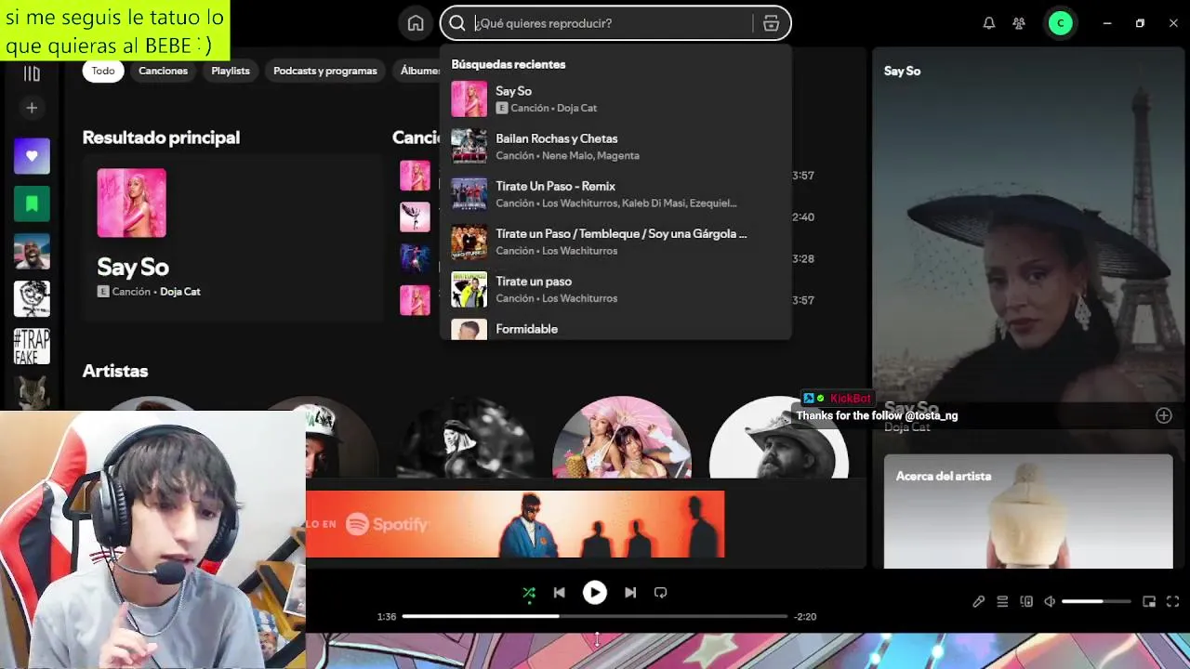The height and width of the screenshot is (669, 1190).
Task: Toggle repeat mode
Action: pos(660,593)
